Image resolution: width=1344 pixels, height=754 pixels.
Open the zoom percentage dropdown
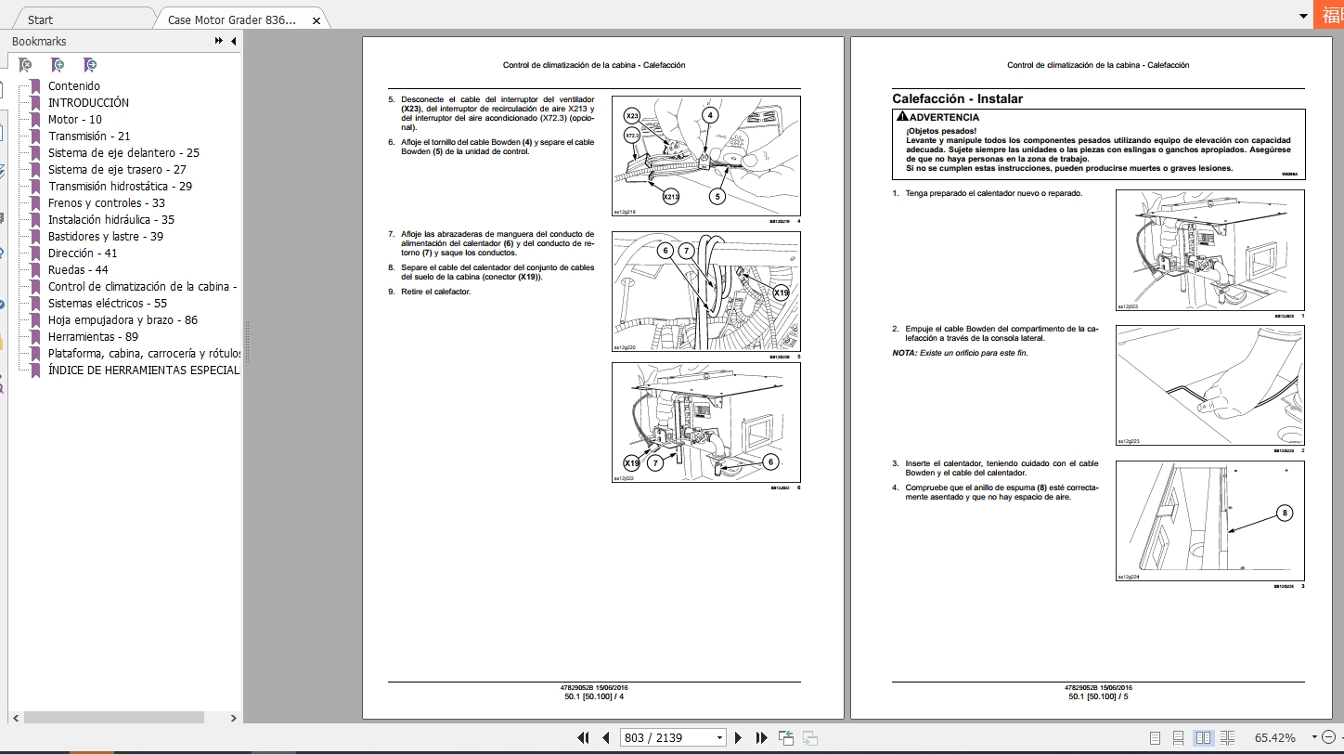pyautogui.click(x=1314, y=736)
